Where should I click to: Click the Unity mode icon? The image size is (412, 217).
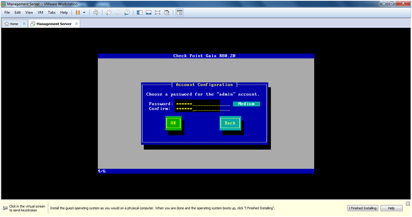coord(167,12)
